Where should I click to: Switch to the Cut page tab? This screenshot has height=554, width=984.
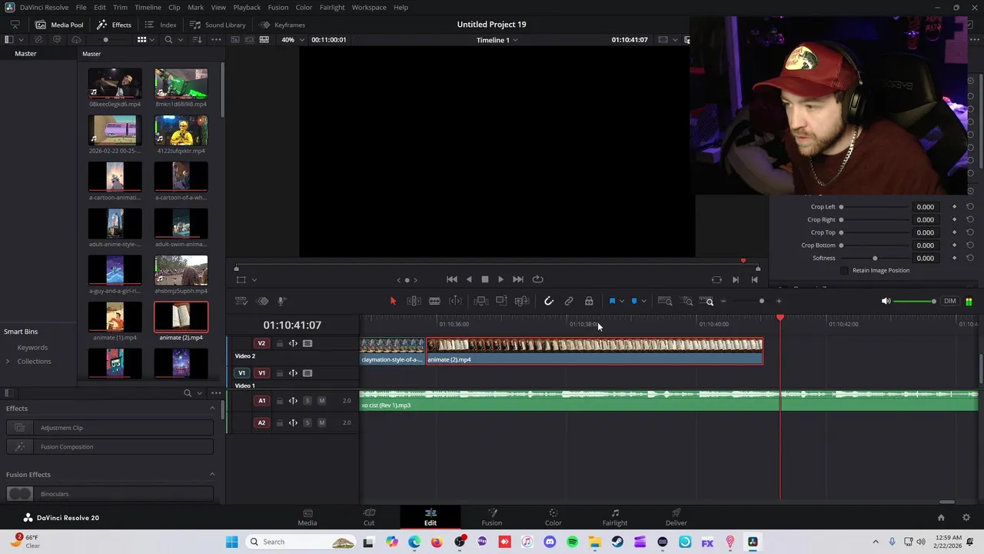369,517
